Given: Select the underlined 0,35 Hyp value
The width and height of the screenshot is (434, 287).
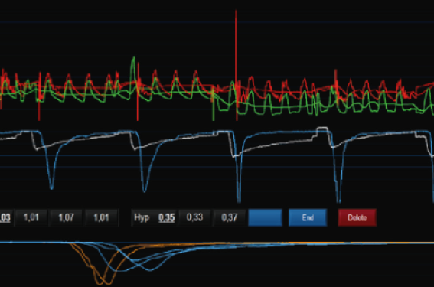Looking at the screenshot, I should [166, 218].
